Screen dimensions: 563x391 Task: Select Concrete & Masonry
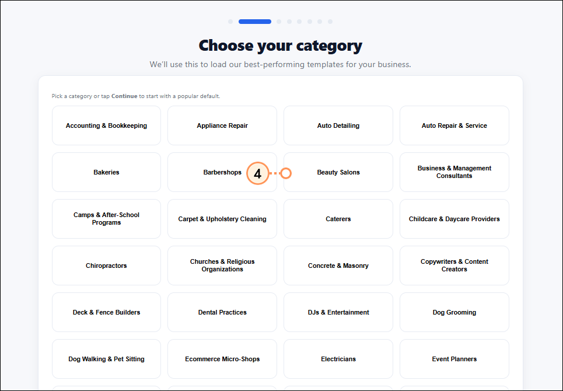[338, 266]
